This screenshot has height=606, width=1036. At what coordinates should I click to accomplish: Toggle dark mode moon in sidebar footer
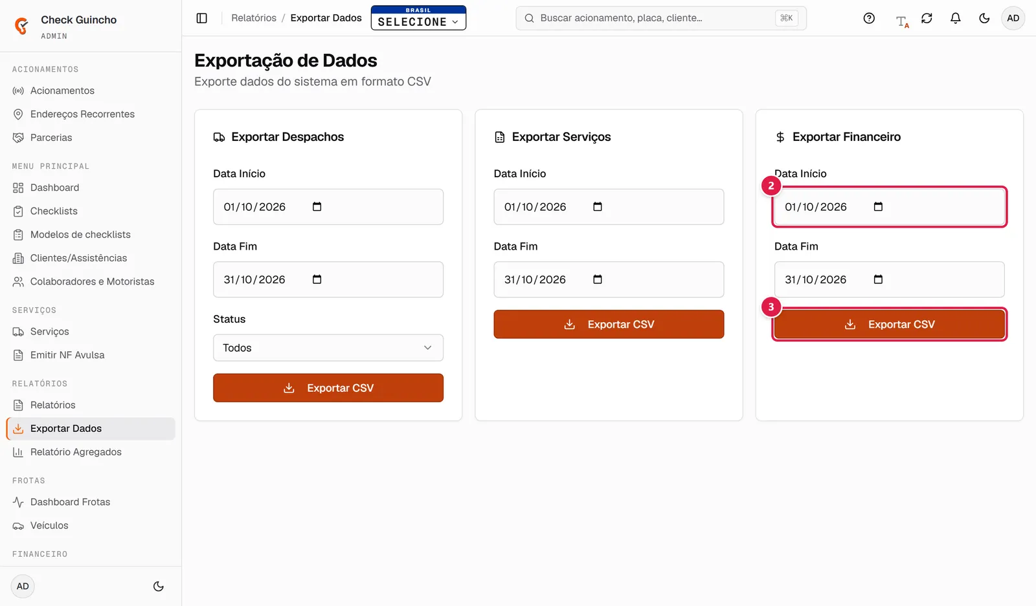point(158,587)
